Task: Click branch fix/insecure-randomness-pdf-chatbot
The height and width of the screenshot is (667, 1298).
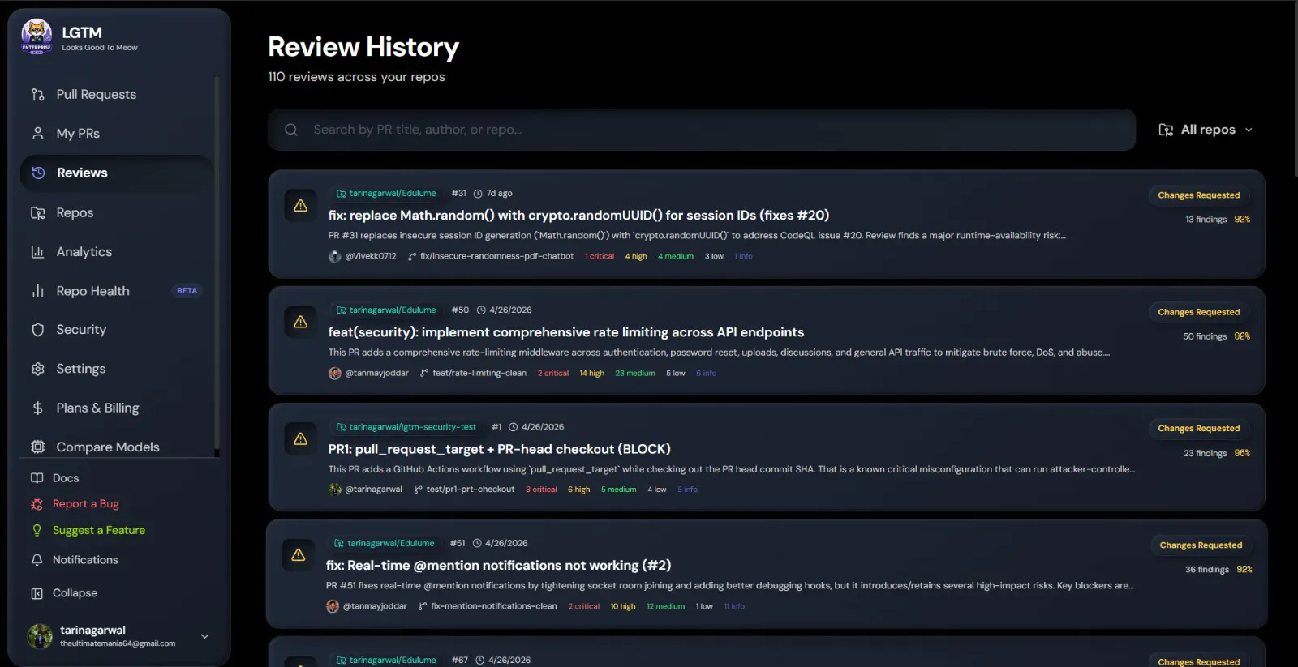Action: pyautogui.click(x=496, y=256)
